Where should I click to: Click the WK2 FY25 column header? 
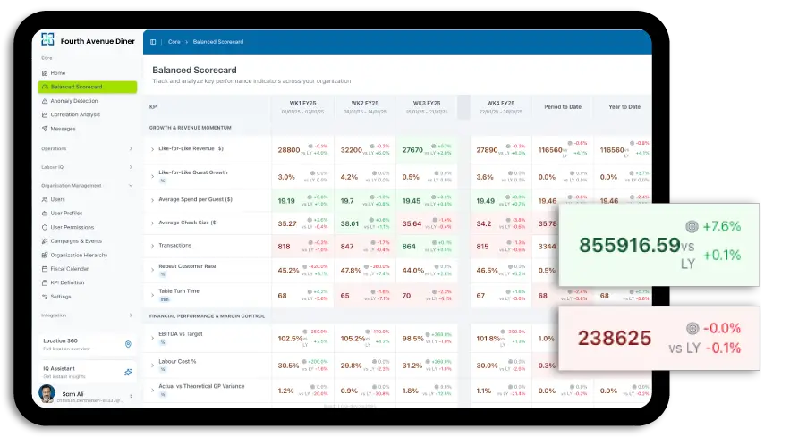[365, 106]
